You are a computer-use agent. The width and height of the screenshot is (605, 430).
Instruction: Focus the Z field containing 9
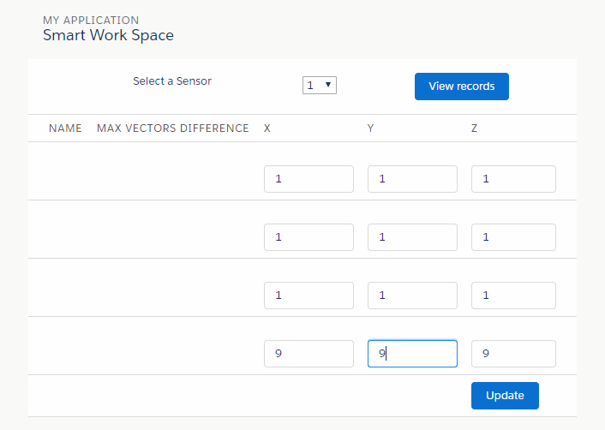(513, 354)
